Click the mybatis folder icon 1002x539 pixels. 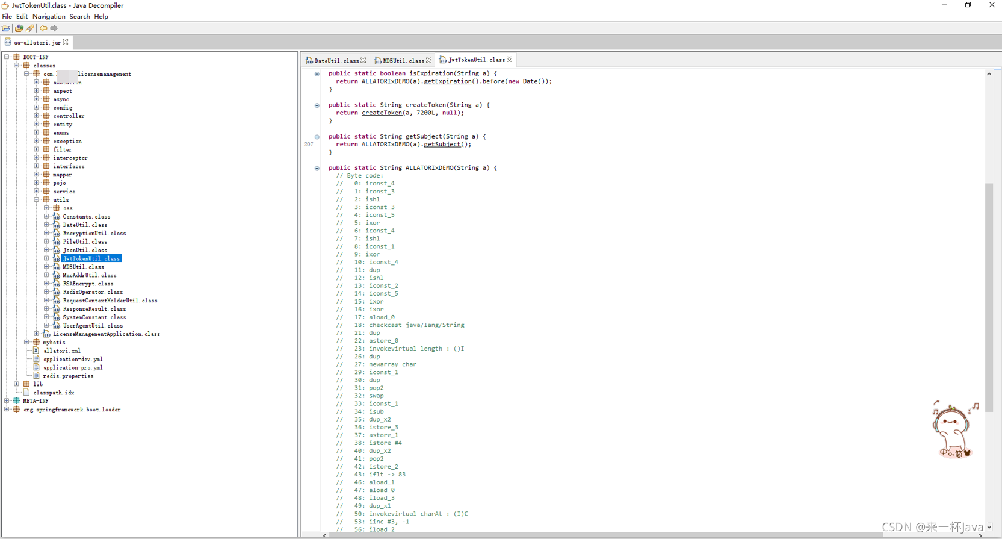coord(36,342)
